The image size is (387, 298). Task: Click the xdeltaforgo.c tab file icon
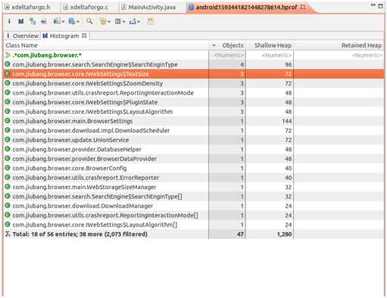pyautogui.click(x=65, y=8)
